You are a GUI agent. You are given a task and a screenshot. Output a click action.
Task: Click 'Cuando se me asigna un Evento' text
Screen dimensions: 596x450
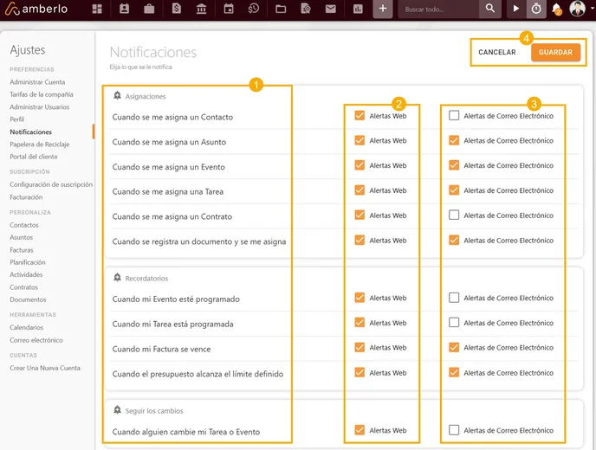(169, 167)
